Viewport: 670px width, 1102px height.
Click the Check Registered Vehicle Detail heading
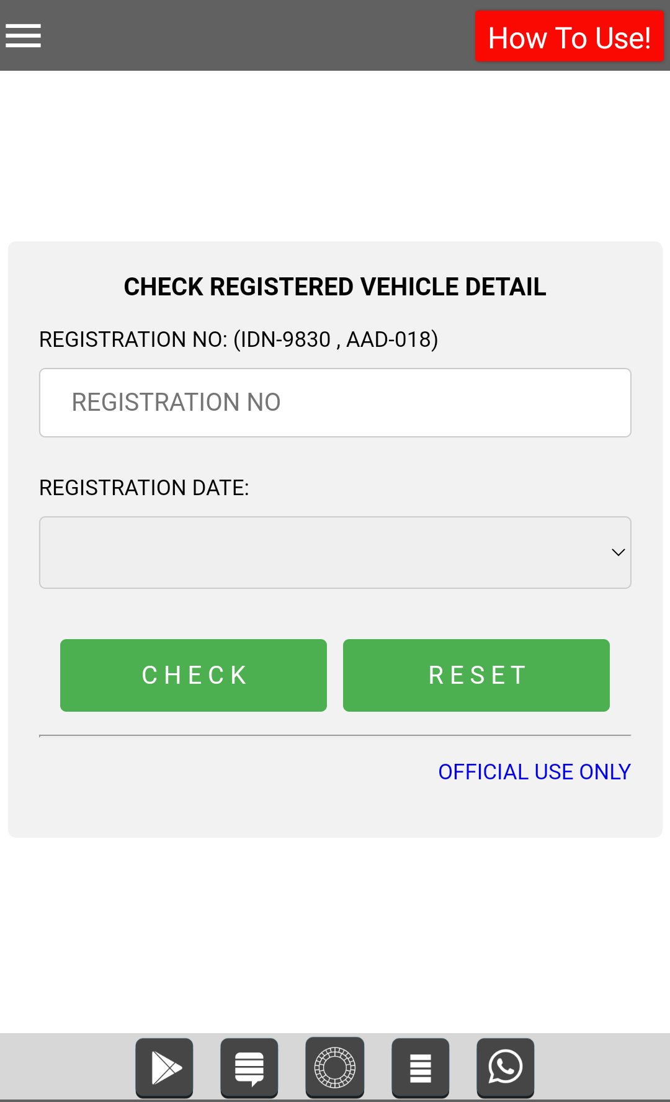pyautogui.click(x=335, y=287)
